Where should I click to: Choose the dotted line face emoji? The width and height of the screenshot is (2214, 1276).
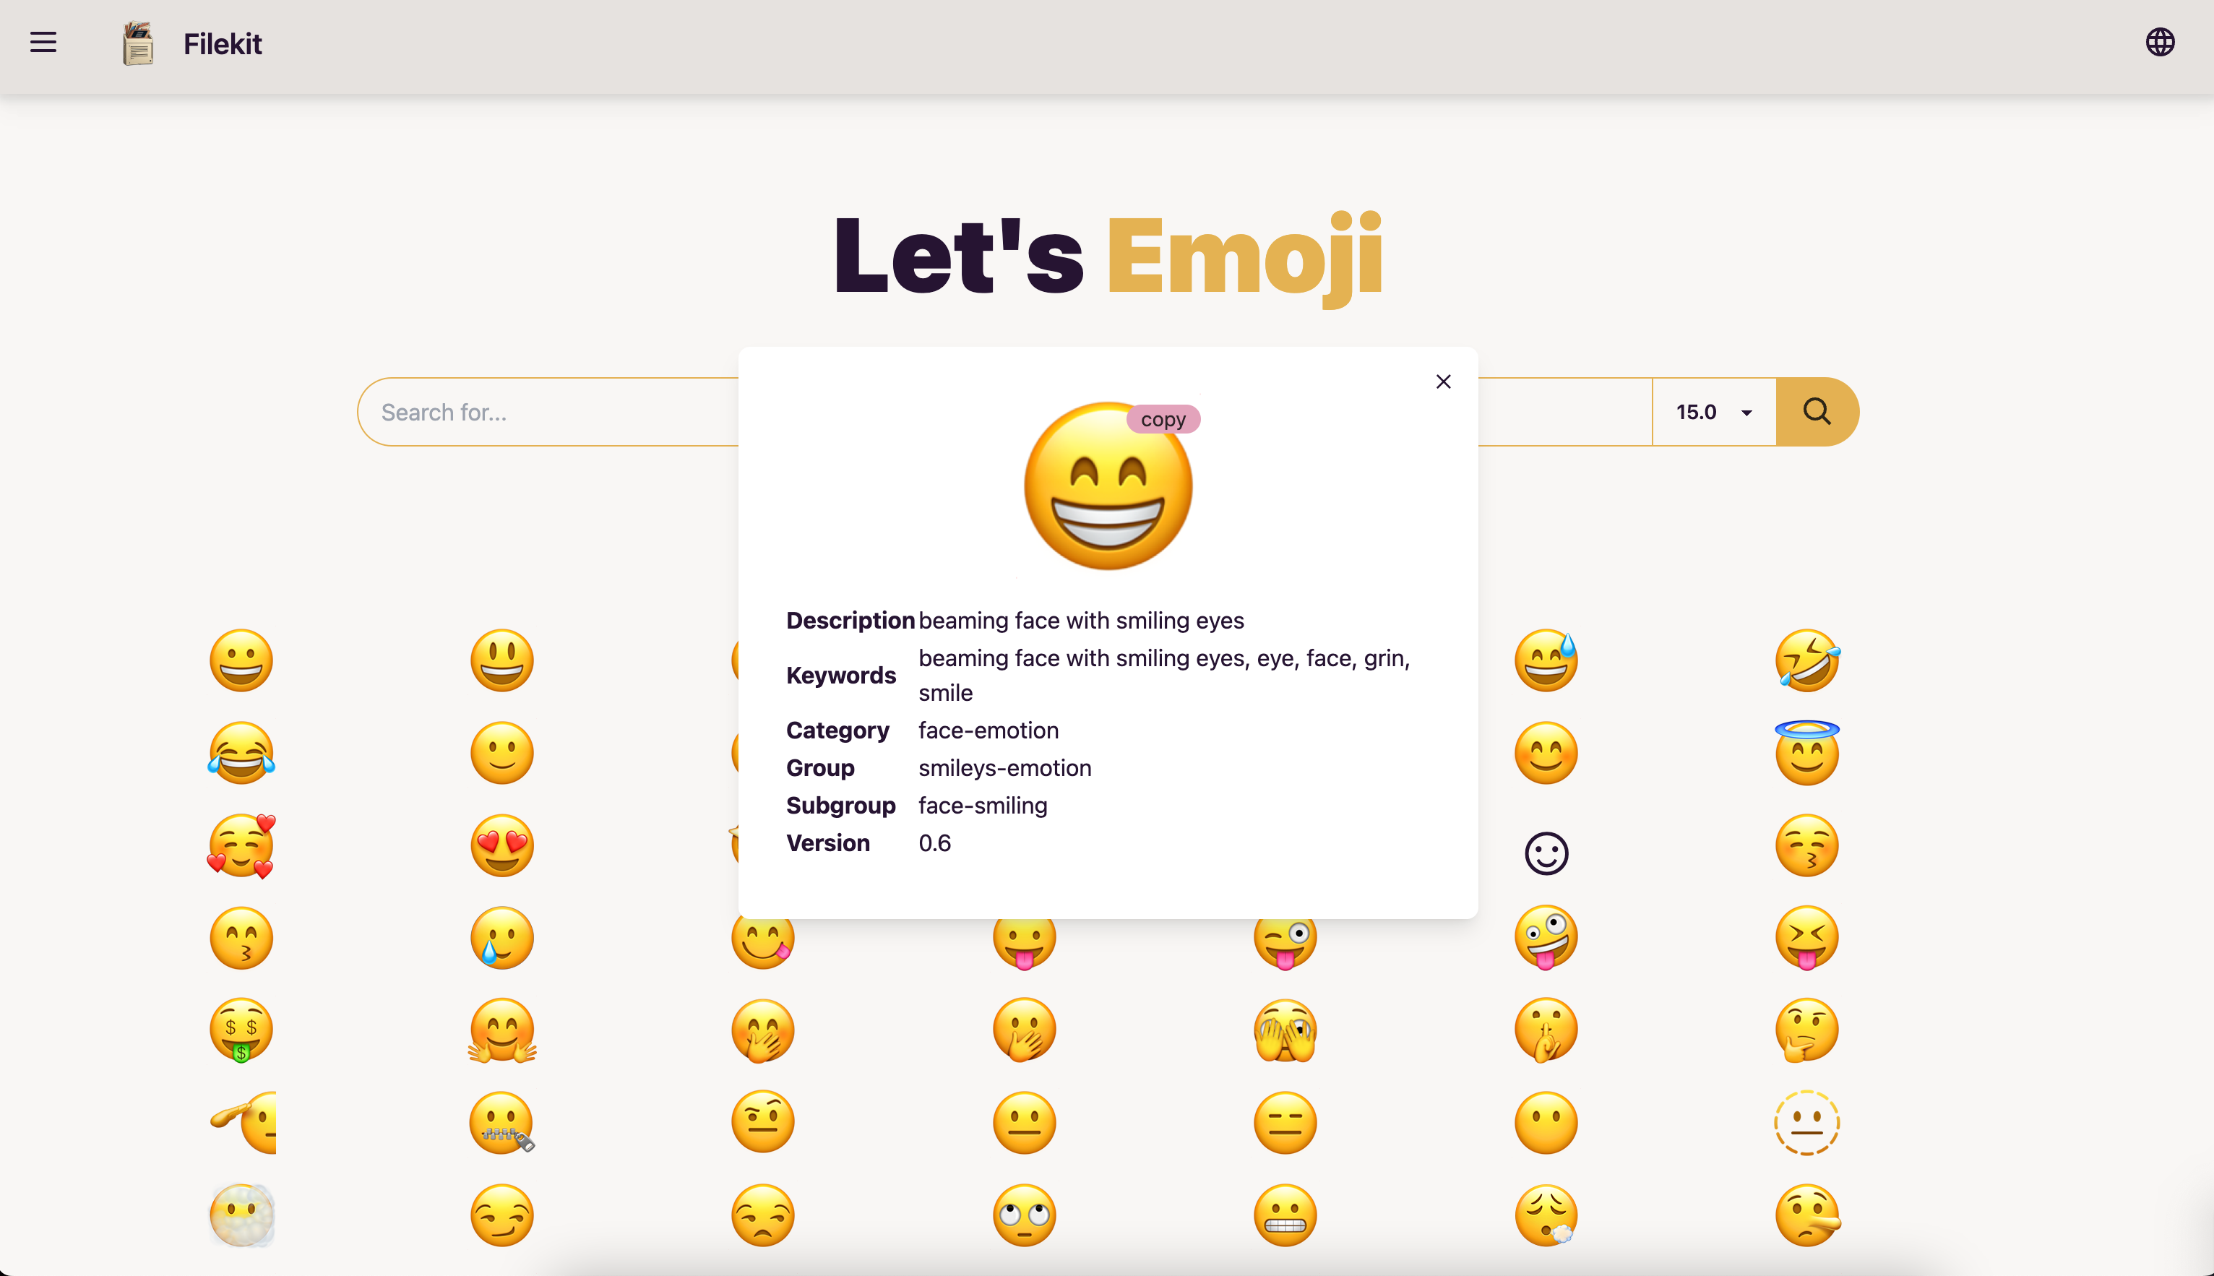click(x=1806, y=1123)
